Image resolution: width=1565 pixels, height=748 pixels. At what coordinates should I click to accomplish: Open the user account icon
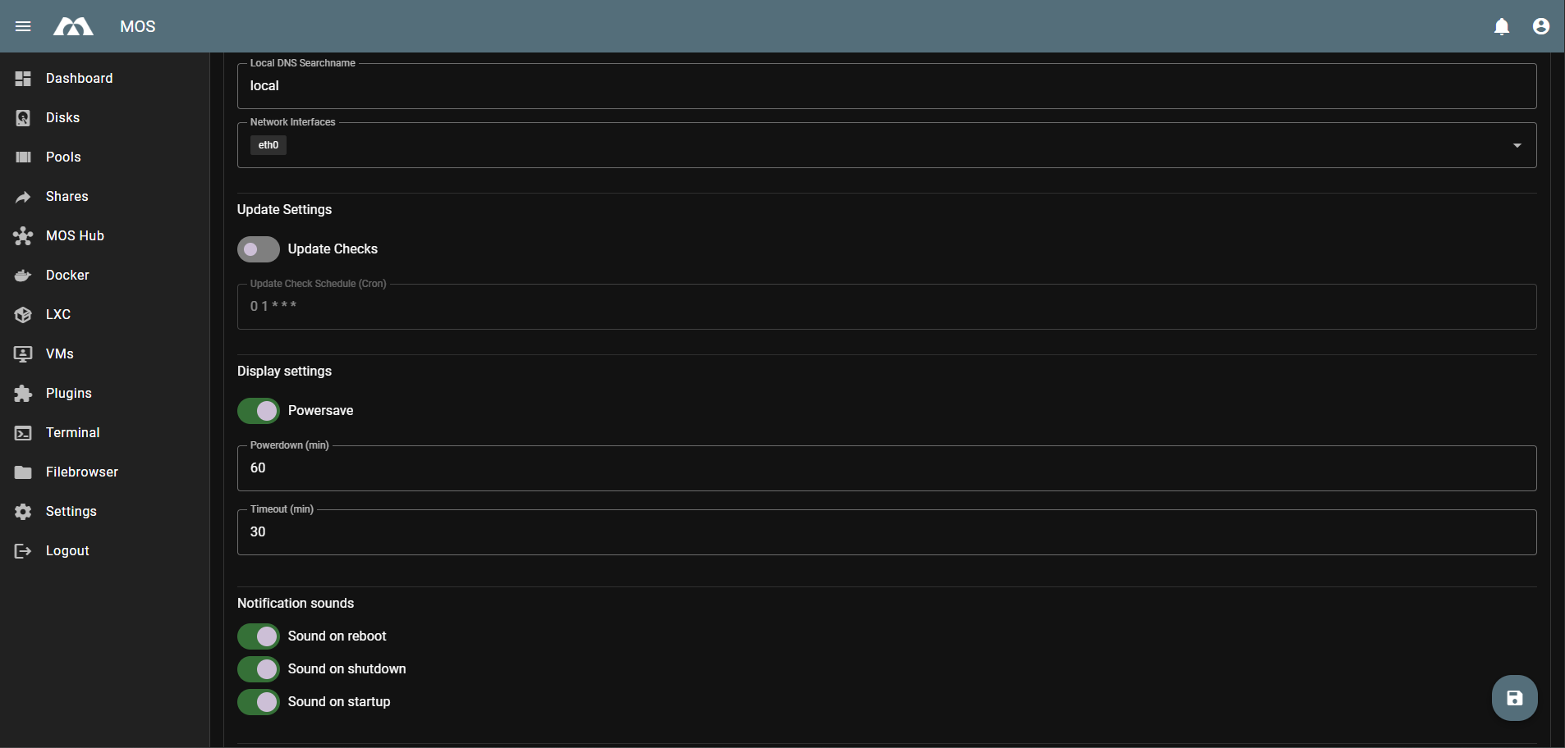coord(1541,26)
